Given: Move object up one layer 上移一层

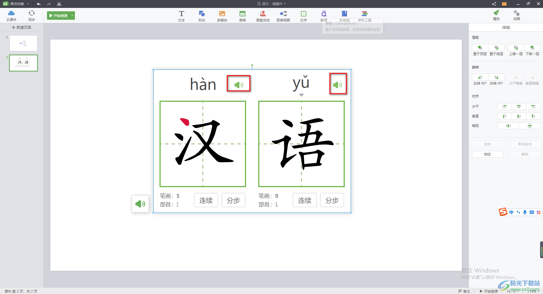Looking at the screenshot, I should click(516, 47).
